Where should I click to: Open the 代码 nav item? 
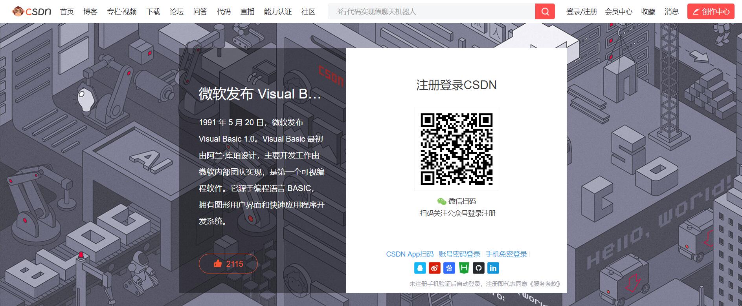[x=224, y=12]
